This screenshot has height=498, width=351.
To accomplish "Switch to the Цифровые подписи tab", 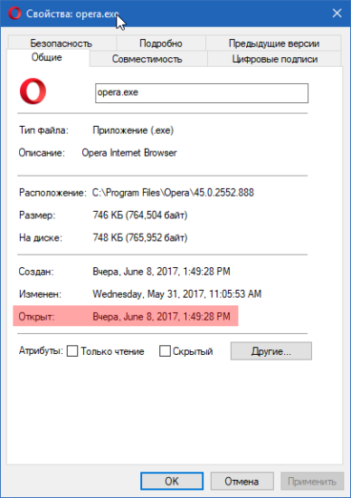I will coord(275,59).
